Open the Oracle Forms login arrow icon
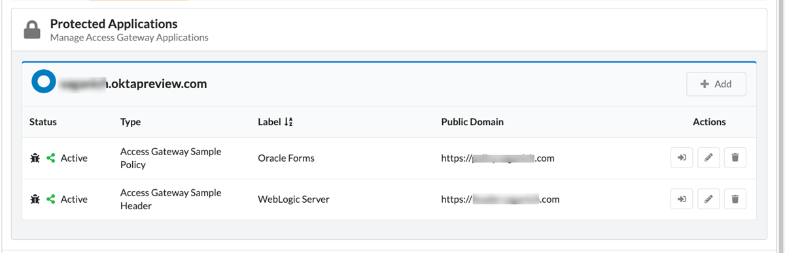785x253 pixels. [x=681, y=158]
